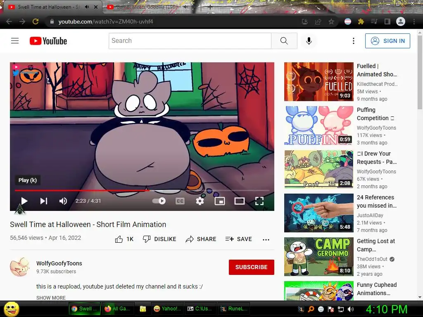Share the video
Screen dimensions: 423x317
click(201, 239)
